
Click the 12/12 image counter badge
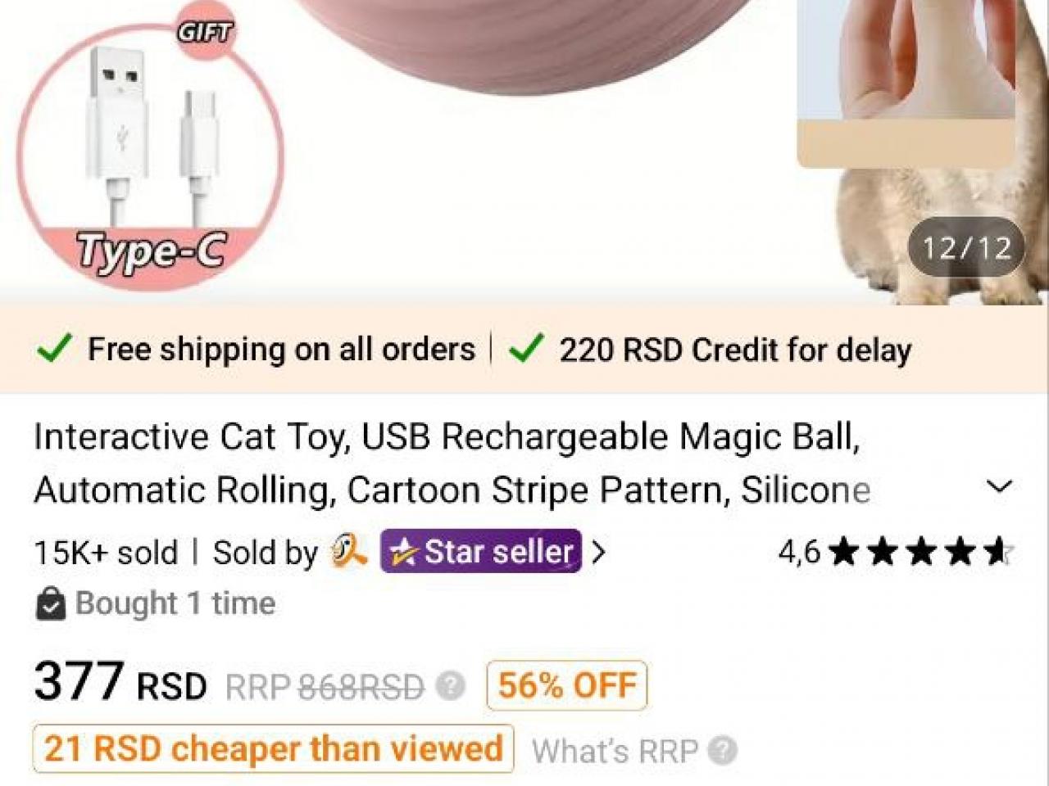click(966, 247)
